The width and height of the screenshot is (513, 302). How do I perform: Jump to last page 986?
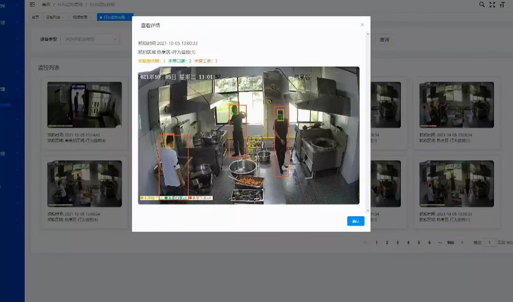[450, 242]
